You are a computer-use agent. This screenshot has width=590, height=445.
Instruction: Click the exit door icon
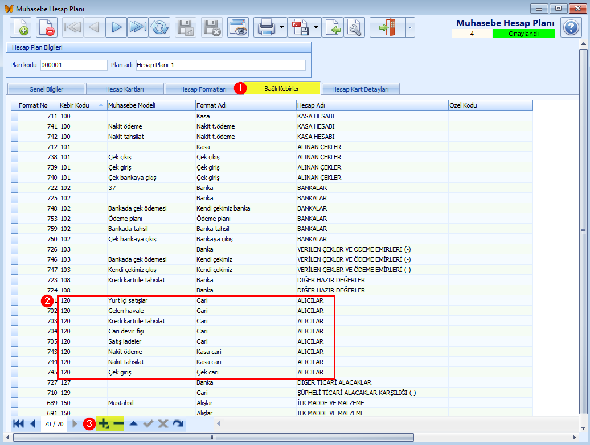coord(388,27)
